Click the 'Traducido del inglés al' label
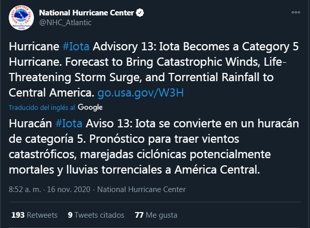Screen dimensions: 310x228 pyautogui.click(x=43, y=108)
